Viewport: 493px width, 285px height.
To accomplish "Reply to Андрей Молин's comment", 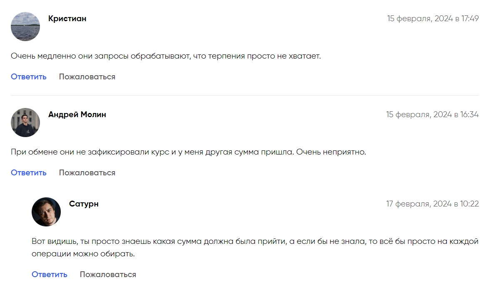I will pos(29,173).
